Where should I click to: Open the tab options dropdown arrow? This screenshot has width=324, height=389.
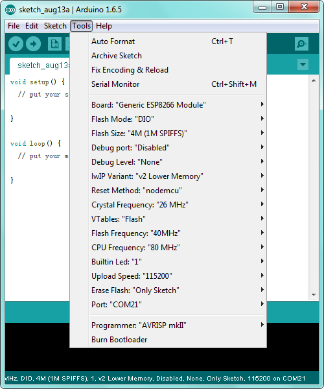(x=303, y=64)
